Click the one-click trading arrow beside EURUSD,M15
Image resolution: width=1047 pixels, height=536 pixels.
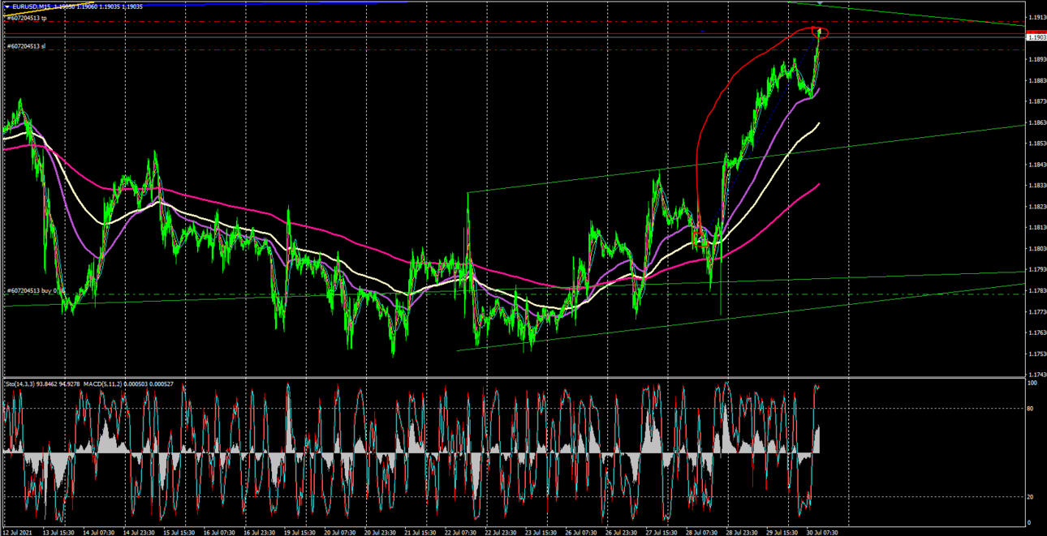[6, 6]
